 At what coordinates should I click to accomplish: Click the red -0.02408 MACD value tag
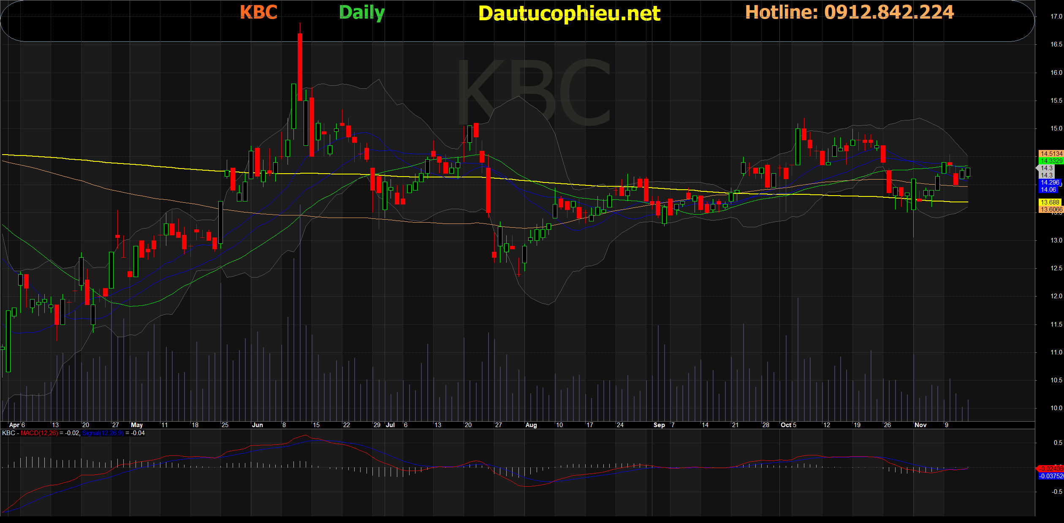pyautogui.click(x=1051, y=469)
